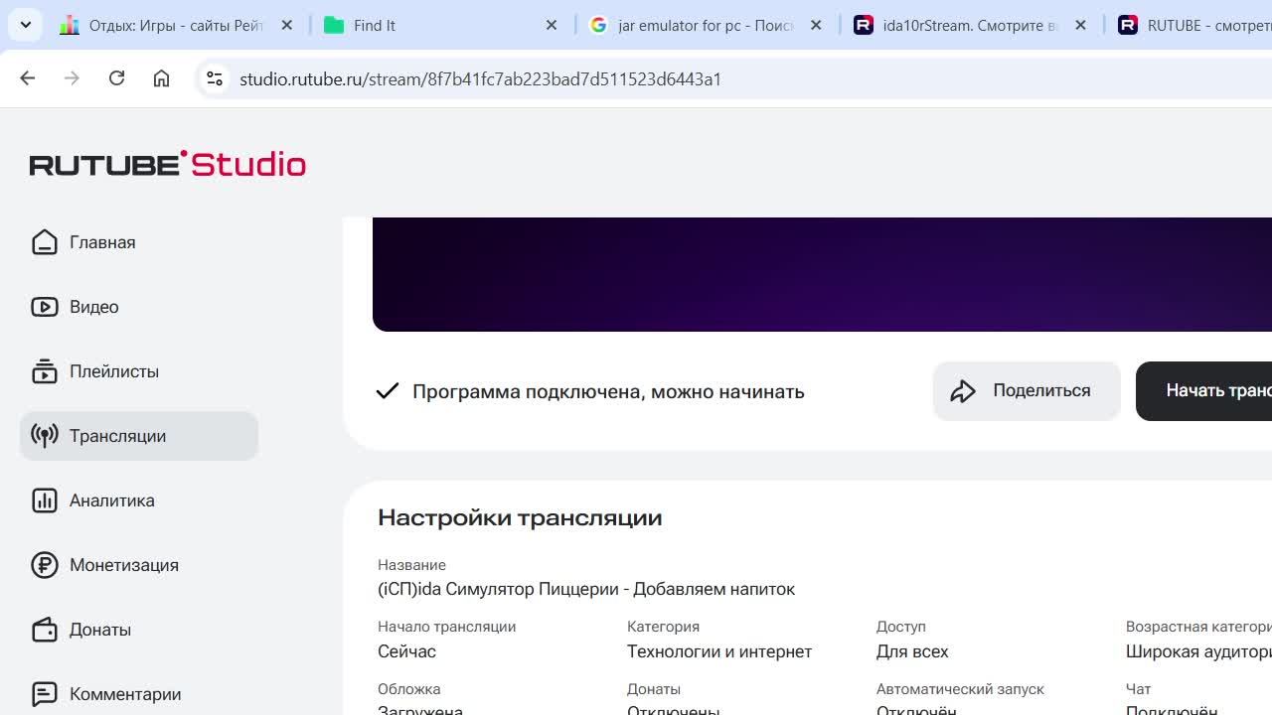Click the Плейлисты sidebar icon
Viewport: 1272px width, 715px height.
tap(45, 371)
